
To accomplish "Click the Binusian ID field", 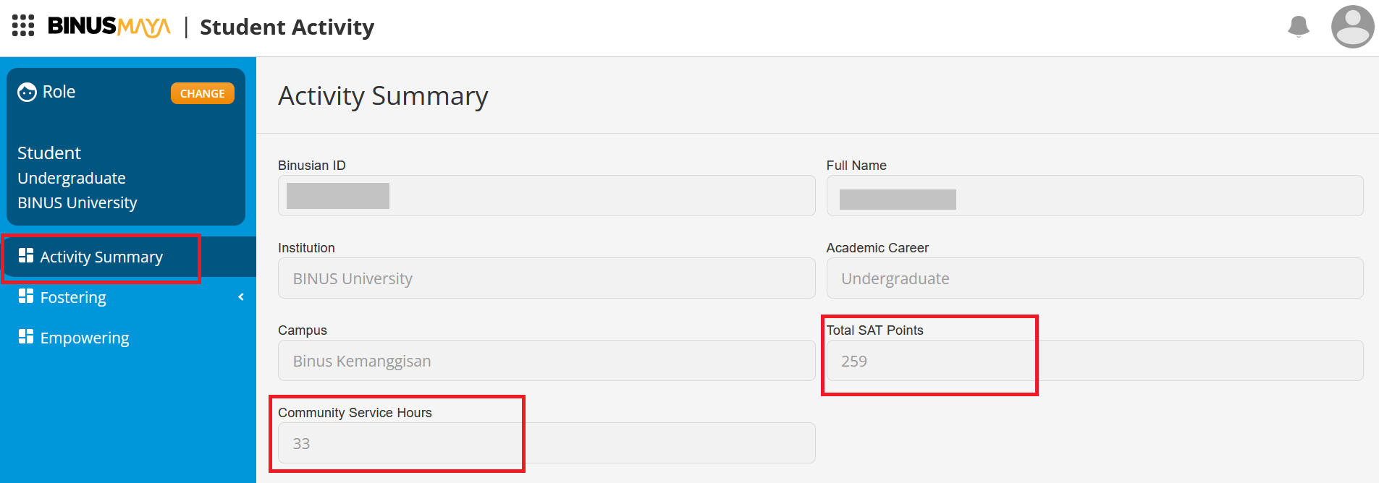I will (547, 195).
